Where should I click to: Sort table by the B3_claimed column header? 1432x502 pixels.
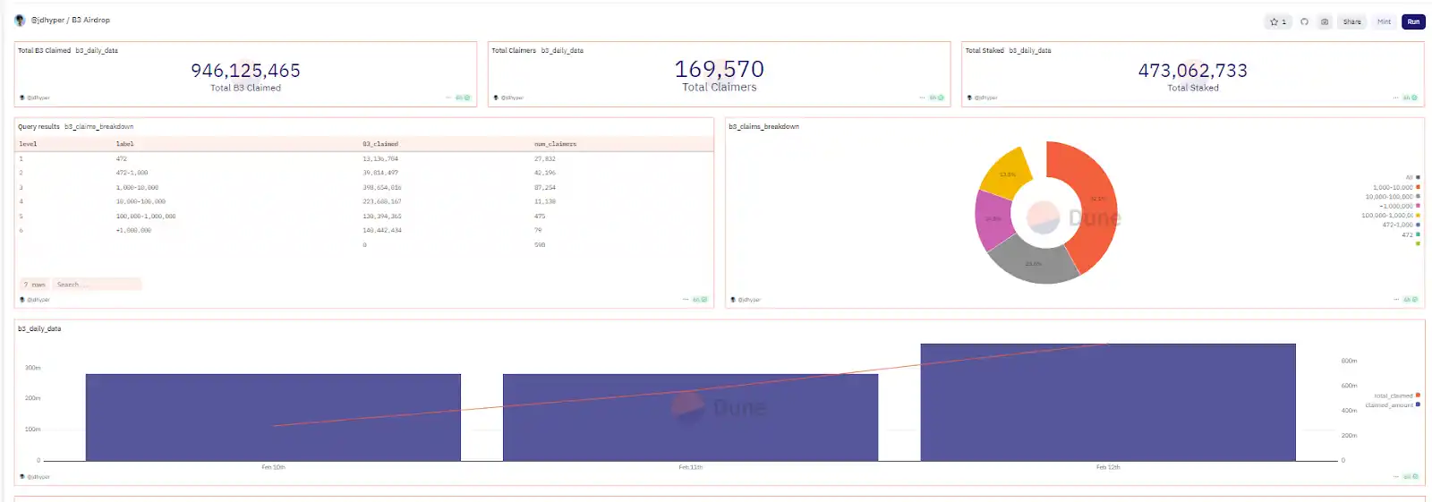point(380,144)
